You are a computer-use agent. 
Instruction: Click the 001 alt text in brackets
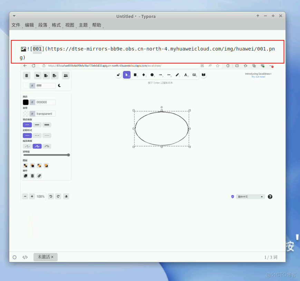pyautogui.click(x=37, y=49)
